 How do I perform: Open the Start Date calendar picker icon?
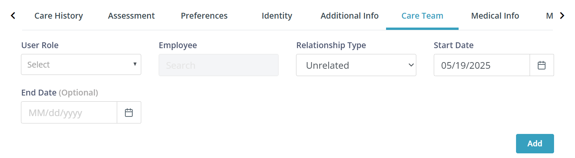pyautogui.click(x=542, y=65)
